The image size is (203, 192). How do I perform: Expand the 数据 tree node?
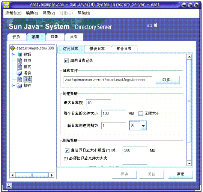(13, 54)
